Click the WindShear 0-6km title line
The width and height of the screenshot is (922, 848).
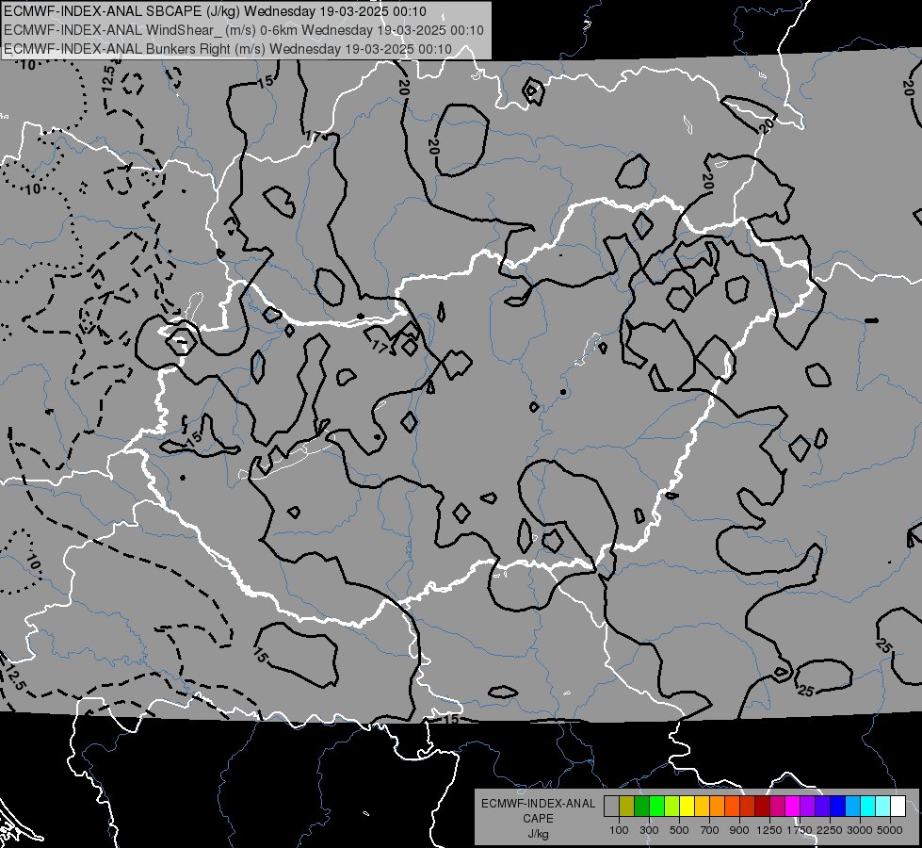tap(243, 30)
